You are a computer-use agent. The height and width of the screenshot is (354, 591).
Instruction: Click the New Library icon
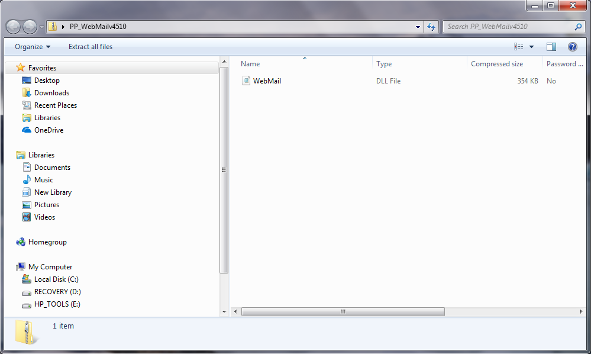pyautogui.click(x=27, y=192)
